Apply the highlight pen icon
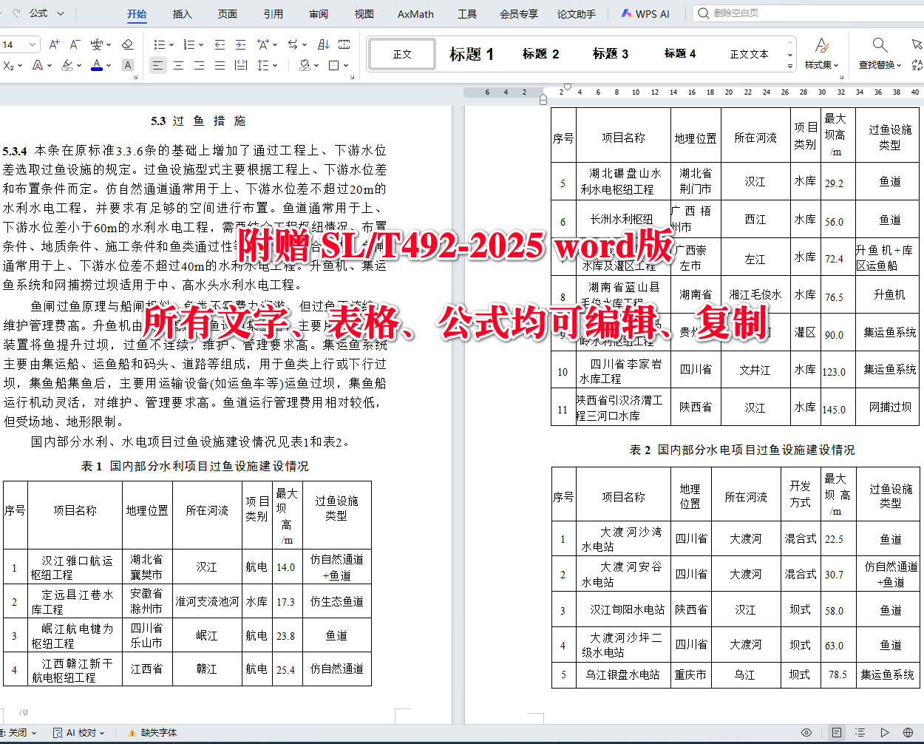 [66, 65]
